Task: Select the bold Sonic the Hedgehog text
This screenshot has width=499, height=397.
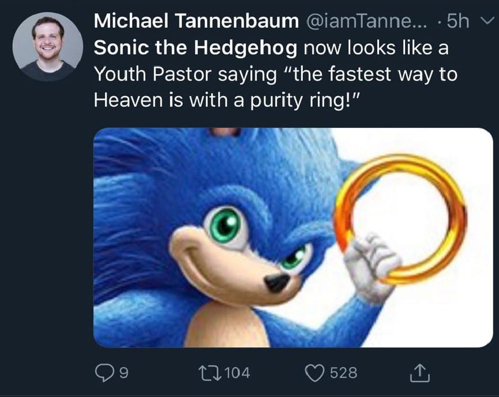Action: [x=195, y=48]
